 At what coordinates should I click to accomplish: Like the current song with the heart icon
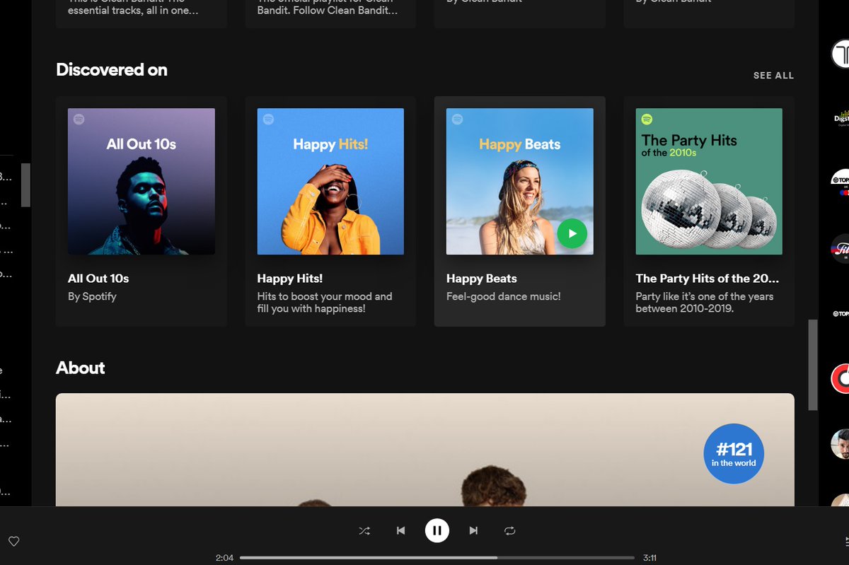13,542
